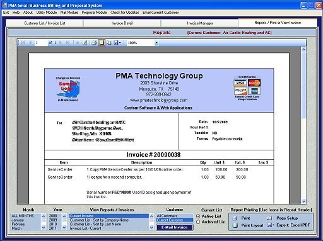
Task: Click the E-Mail Invoice button
Action: click(x=174, y=227)
